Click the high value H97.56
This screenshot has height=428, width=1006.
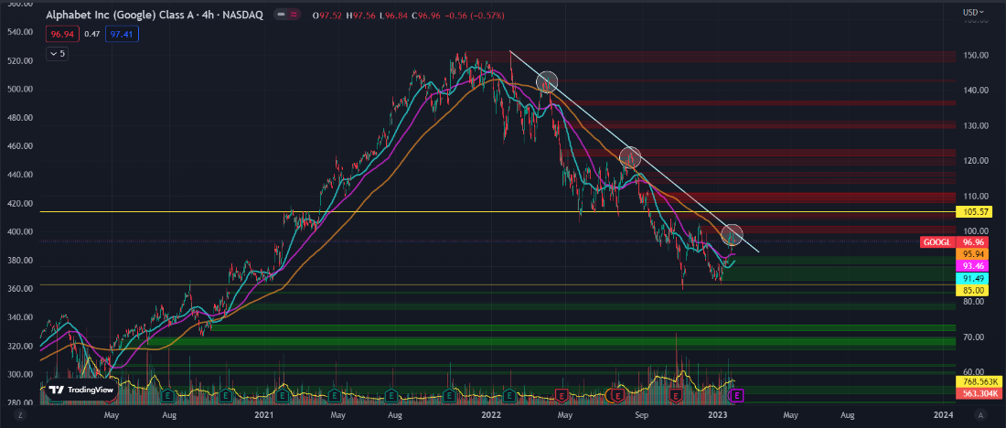[359, 16]
